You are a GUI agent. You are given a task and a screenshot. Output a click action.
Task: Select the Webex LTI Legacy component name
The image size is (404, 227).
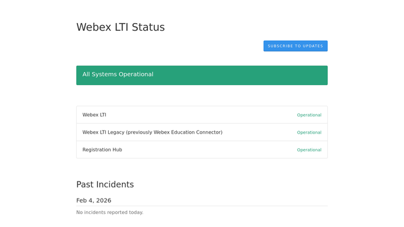[x=152, y=132]
